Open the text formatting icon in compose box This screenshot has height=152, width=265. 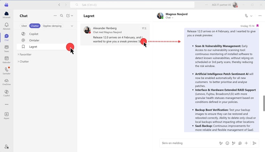[221, 143]
